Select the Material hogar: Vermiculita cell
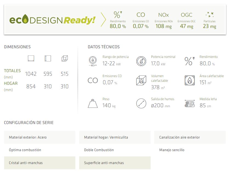The width and height of the screenshot is (232, 172). (115, 137)
